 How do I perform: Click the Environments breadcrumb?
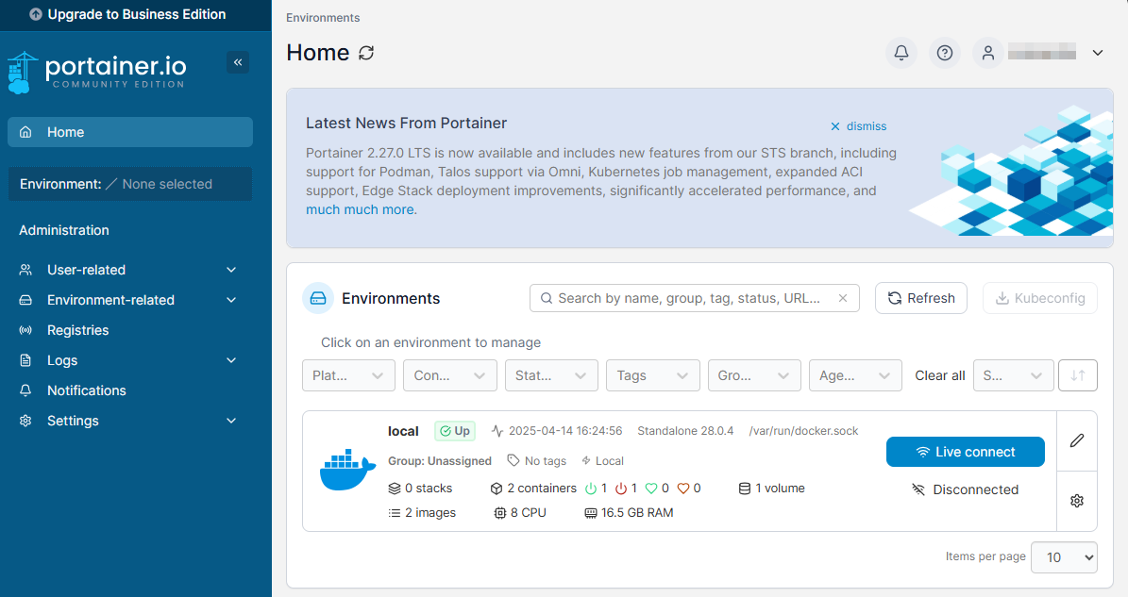pyautogui.click(x=323, y=18)
